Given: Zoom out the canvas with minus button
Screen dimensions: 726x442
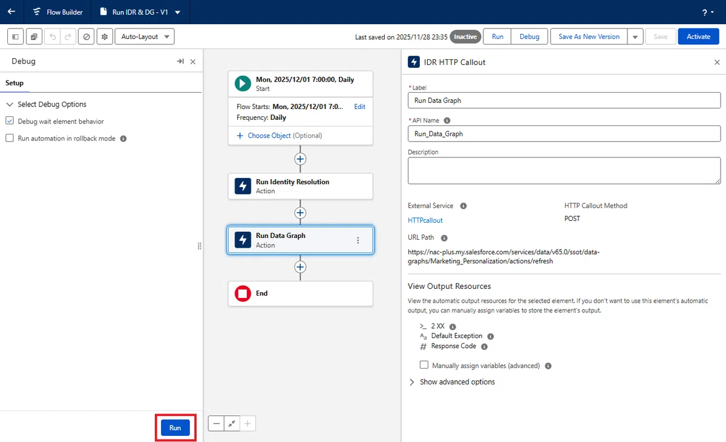Looking at the screenshot, I should point(216,424).
